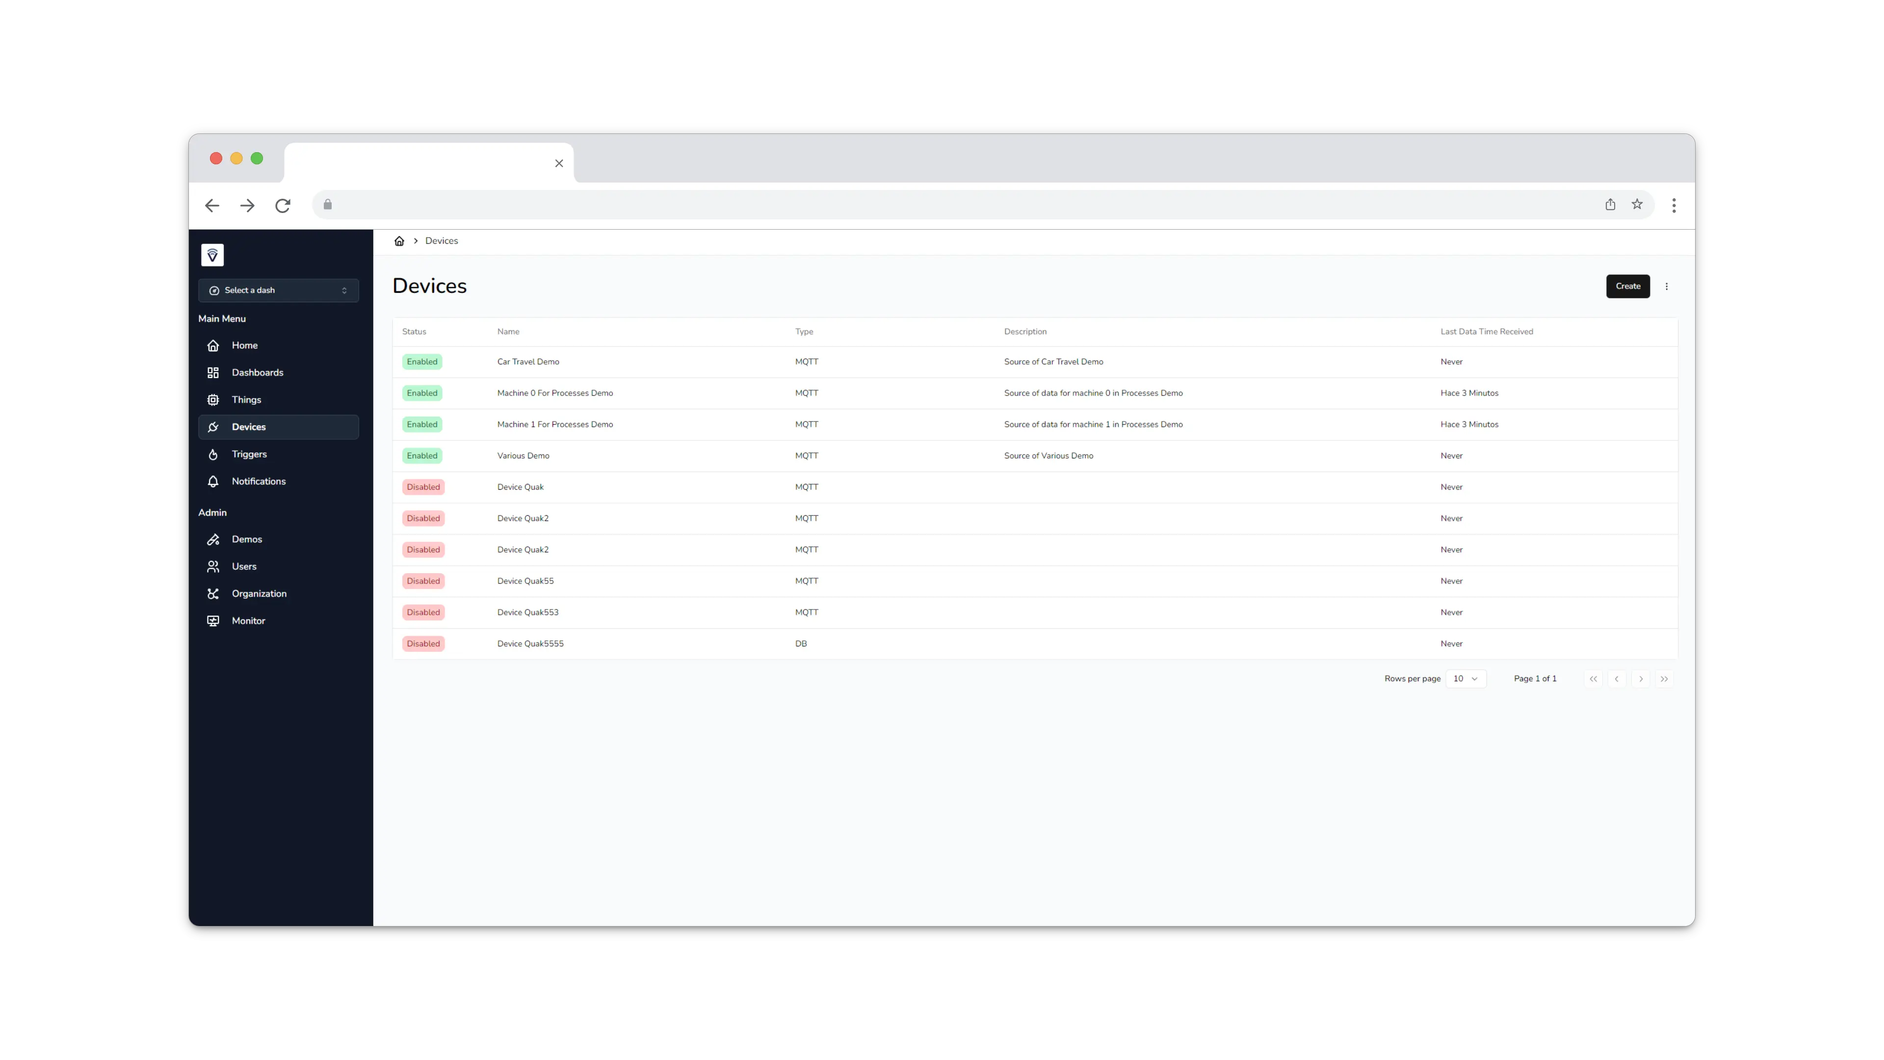Go to Dashboards in the sidebar

[257, 372]
